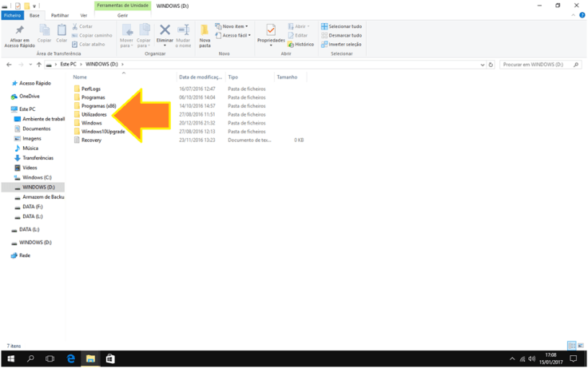Click Inverter seleção in the ribbon
The image size is (588, 368).
point(342,44)
